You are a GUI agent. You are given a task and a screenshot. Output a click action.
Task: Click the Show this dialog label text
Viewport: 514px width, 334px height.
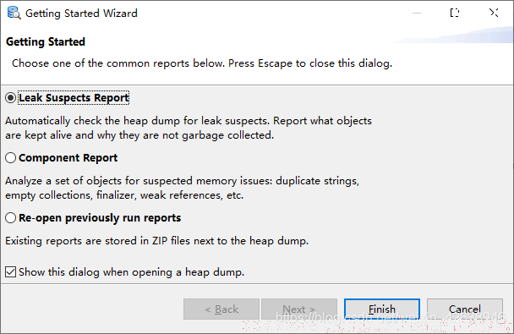click(131, 272)
